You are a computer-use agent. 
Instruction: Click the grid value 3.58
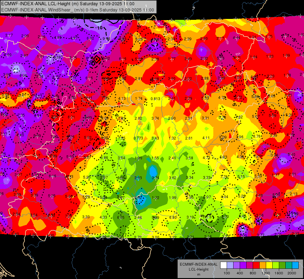click(189, 158)
